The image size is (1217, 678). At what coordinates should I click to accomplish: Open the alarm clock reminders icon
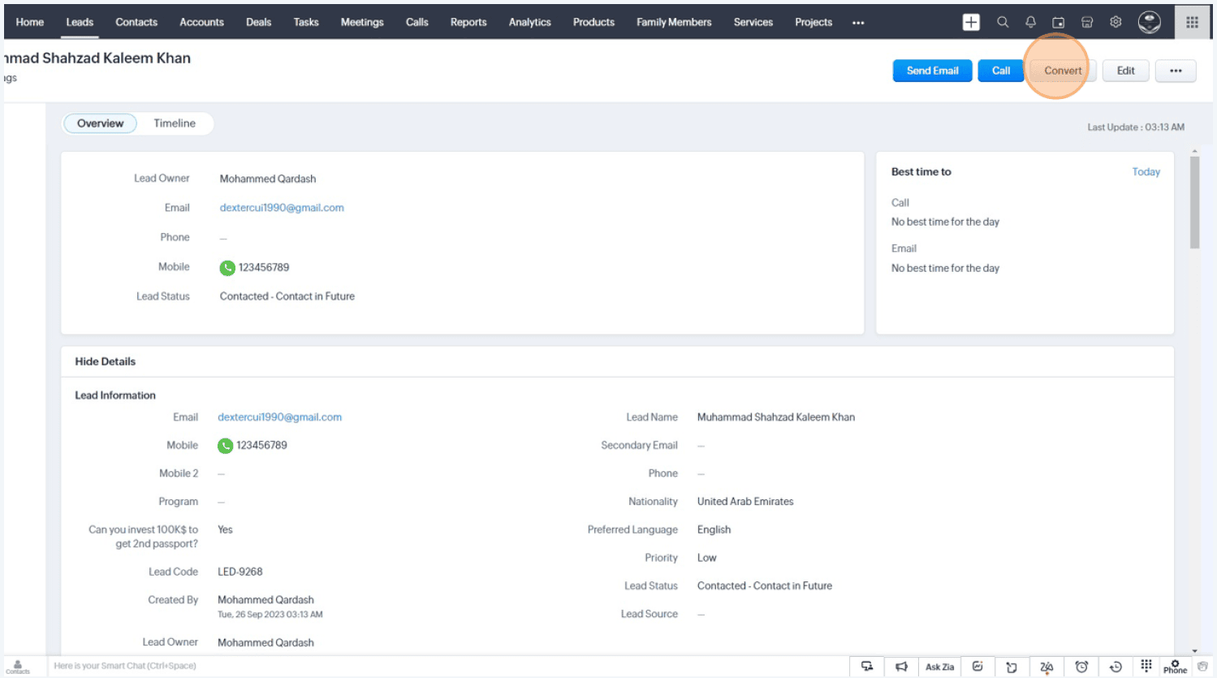(1081, 667)
